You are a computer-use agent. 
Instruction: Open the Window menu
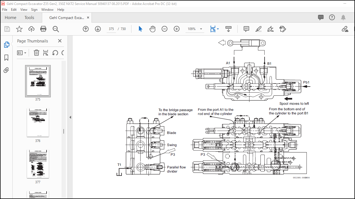[47, 10]
